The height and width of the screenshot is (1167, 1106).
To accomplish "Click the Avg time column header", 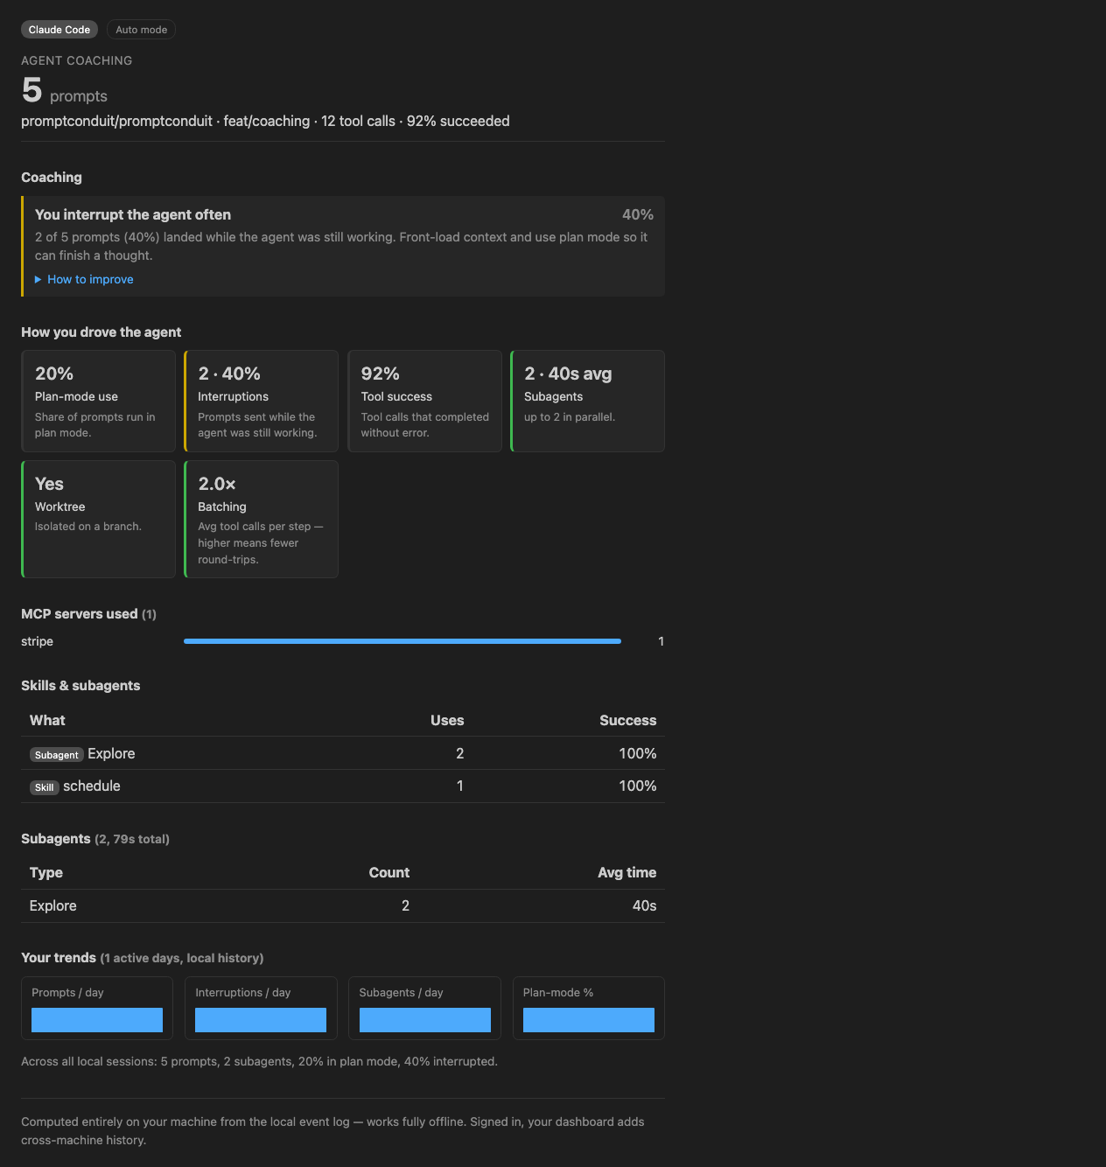I will 627,872.
